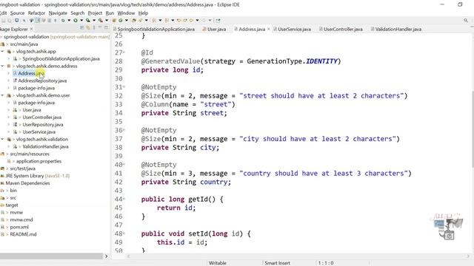The width and height of the screenshot is (474, 266).
Task: Minimize the Package Explorer view
Action: point(100,27)
